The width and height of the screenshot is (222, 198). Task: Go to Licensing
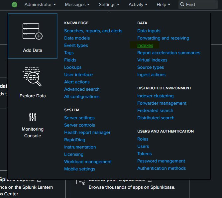[x=74, y=154]
